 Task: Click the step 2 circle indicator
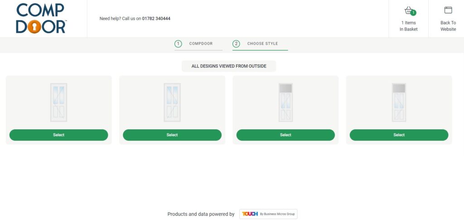pyautogui.click(x=236, y=44)
